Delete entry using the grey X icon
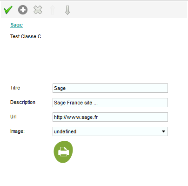 click(x=38, y=10)
